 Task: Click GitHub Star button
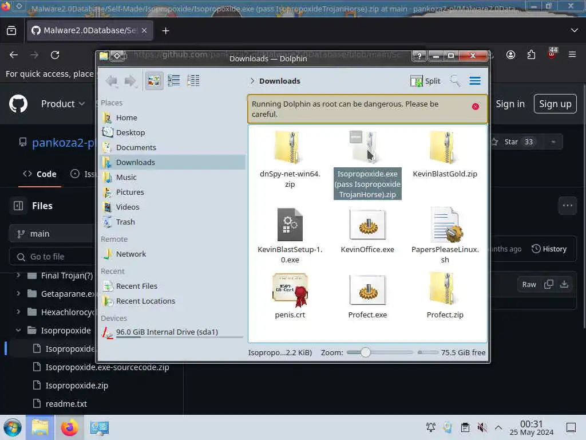click(517, 142)
